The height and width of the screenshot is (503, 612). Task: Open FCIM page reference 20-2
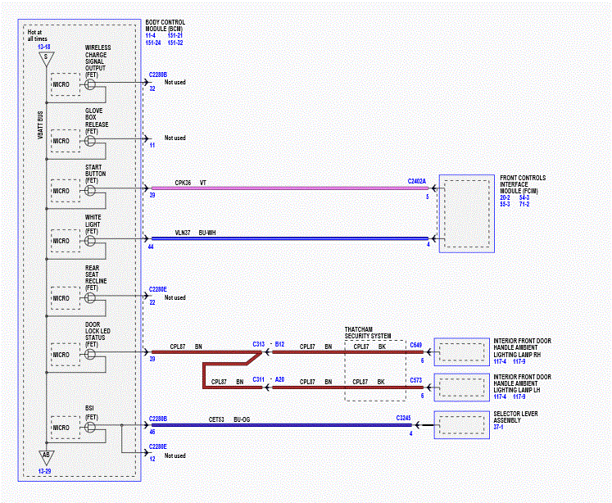click(x=505, y=197)
